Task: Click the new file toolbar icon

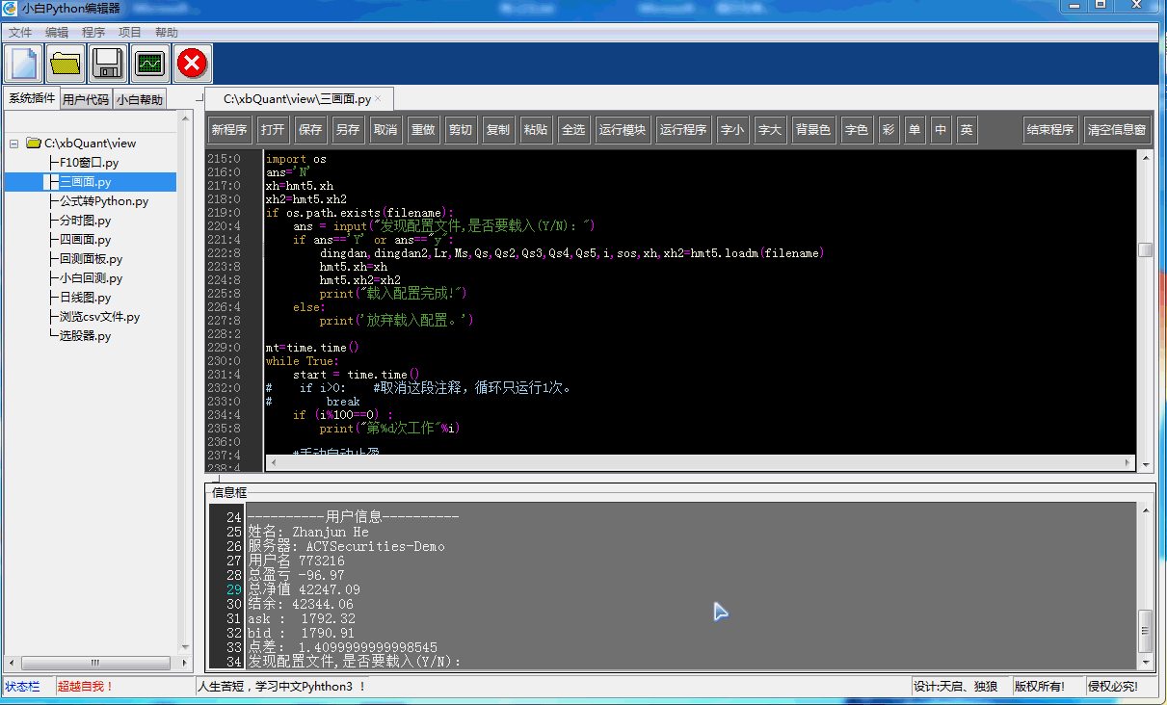Action: 23,64
